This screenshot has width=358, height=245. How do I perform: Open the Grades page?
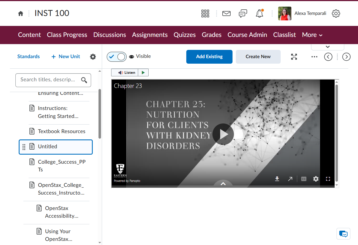pyautogui.click(x=212, y=35)
